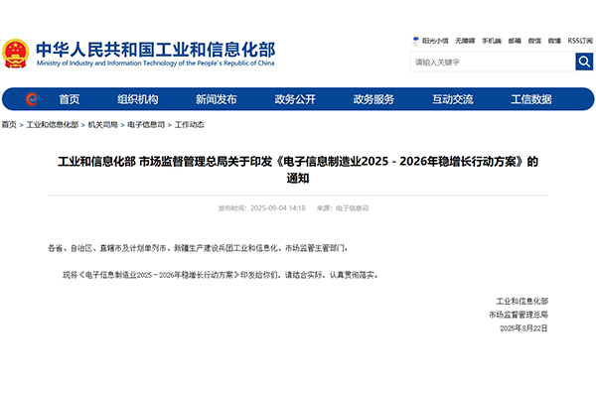Open the 手机端 mobile version link
The image size is (596, 397).
492,41
